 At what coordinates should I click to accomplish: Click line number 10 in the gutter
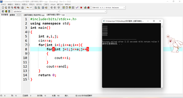pos(25,58)
